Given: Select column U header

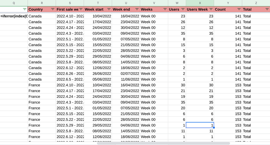Looking at the screenshot, I should [x=126, y=3].
